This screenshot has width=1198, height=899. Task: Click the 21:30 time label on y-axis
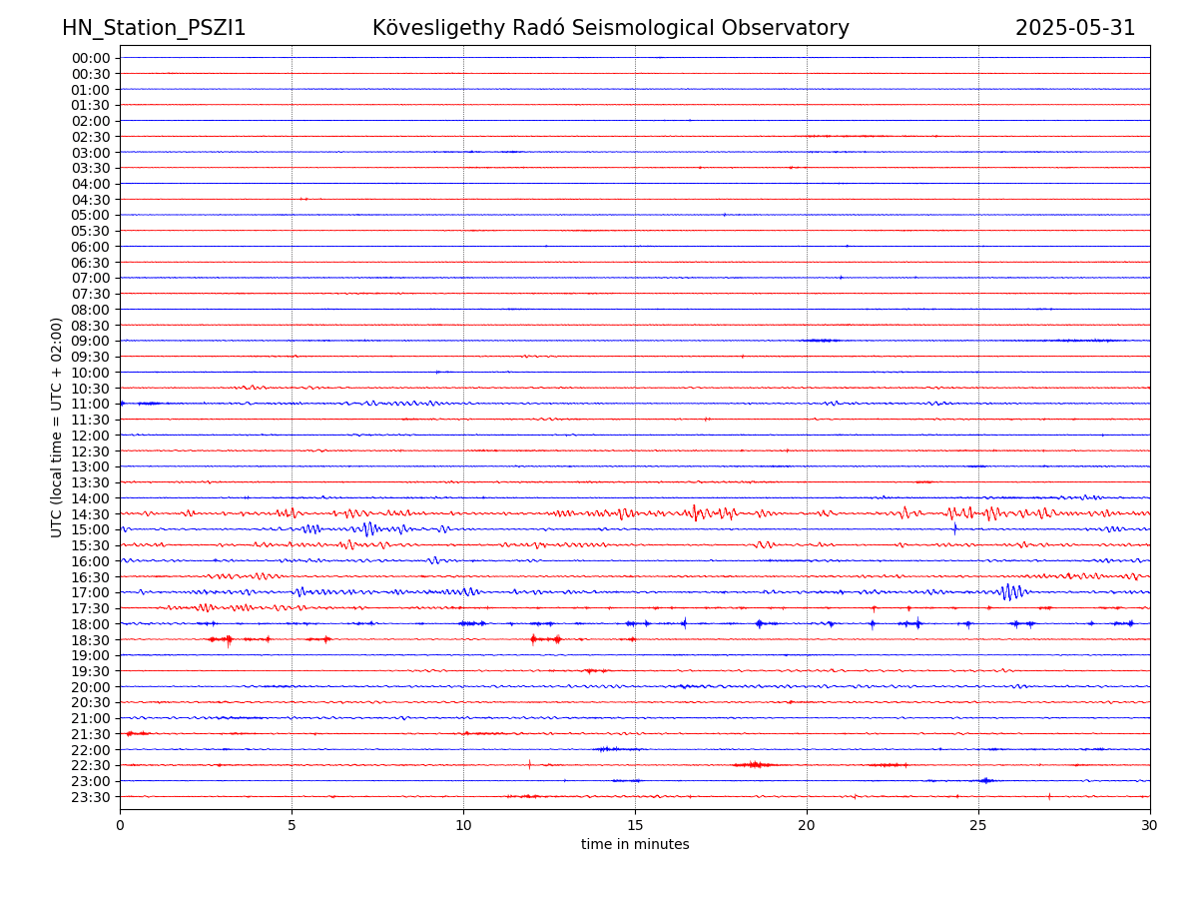click(x=90, y=734)
